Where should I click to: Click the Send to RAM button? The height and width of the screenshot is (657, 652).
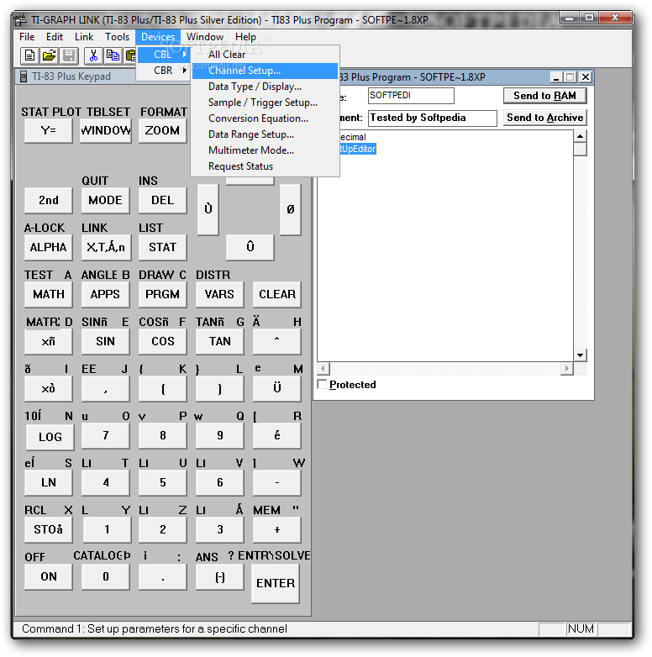tap(544, 96)
